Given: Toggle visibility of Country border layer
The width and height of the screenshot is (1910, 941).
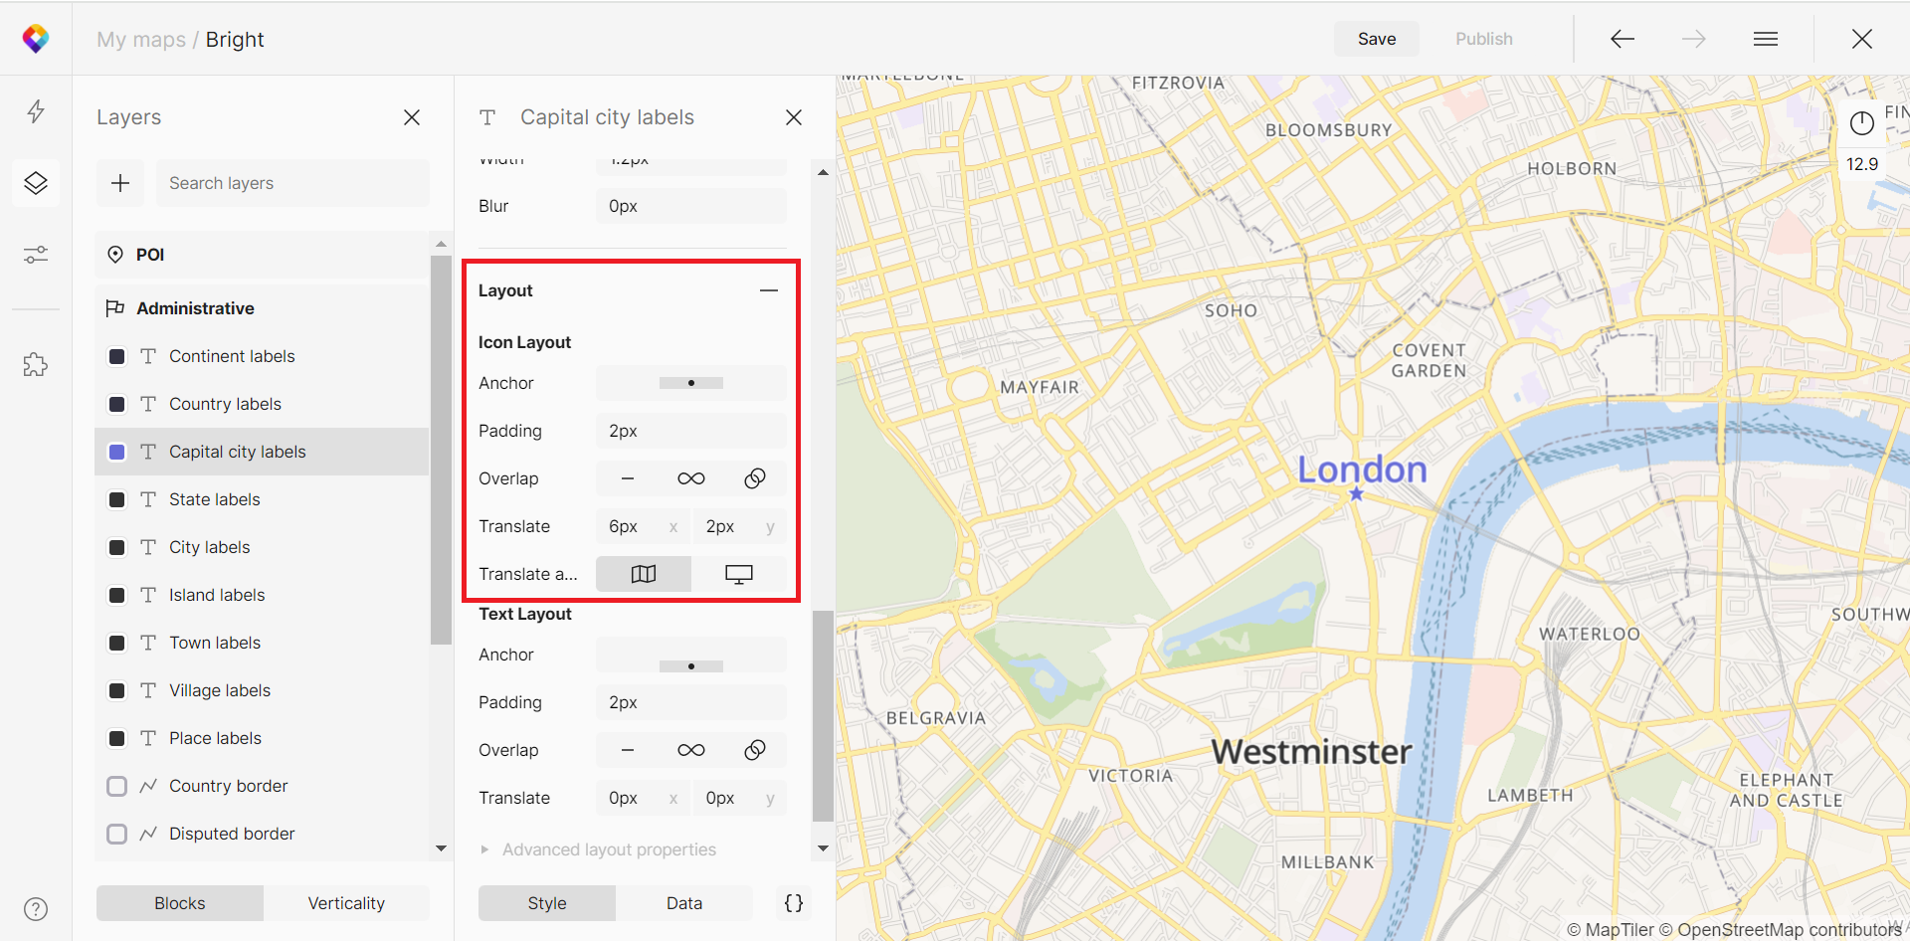Looking at the screenshot, I should click(x=117, y=786).
